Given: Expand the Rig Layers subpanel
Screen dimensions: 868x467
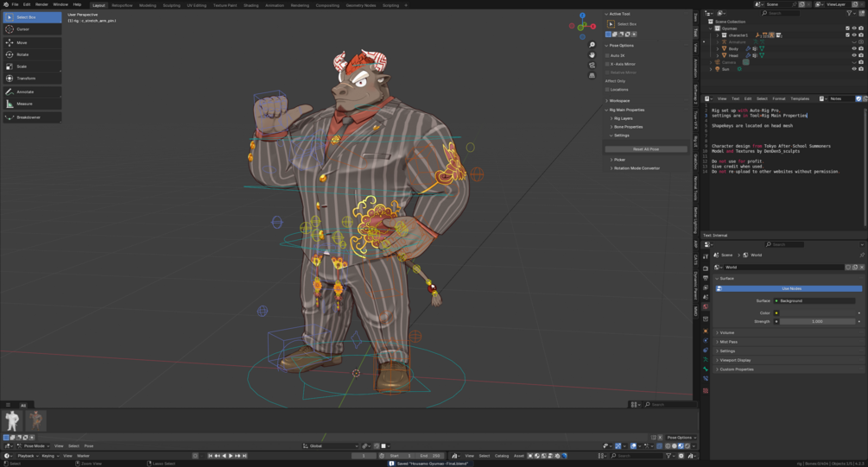Looking at the screenshot, I should 623,118.
